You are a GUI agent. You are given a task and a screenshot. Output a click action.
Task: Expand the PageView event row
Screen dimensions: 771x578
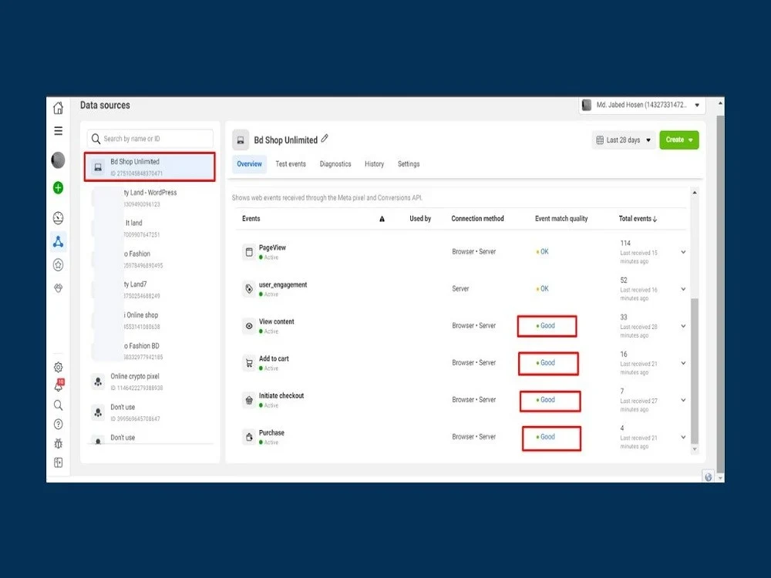(682, 251)
